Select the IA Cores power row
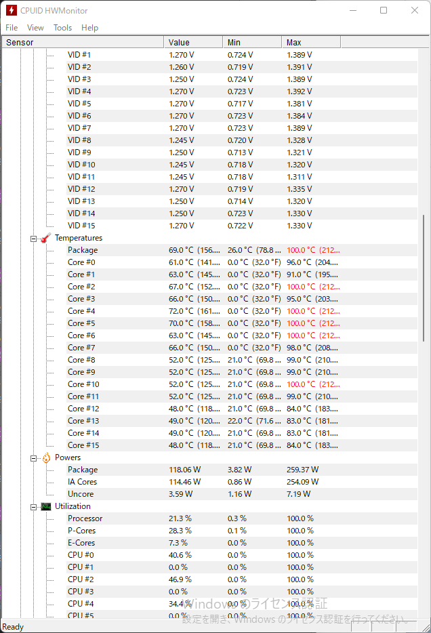The height and width of the screenshot is (633, 431). click(x=83, y=482)
